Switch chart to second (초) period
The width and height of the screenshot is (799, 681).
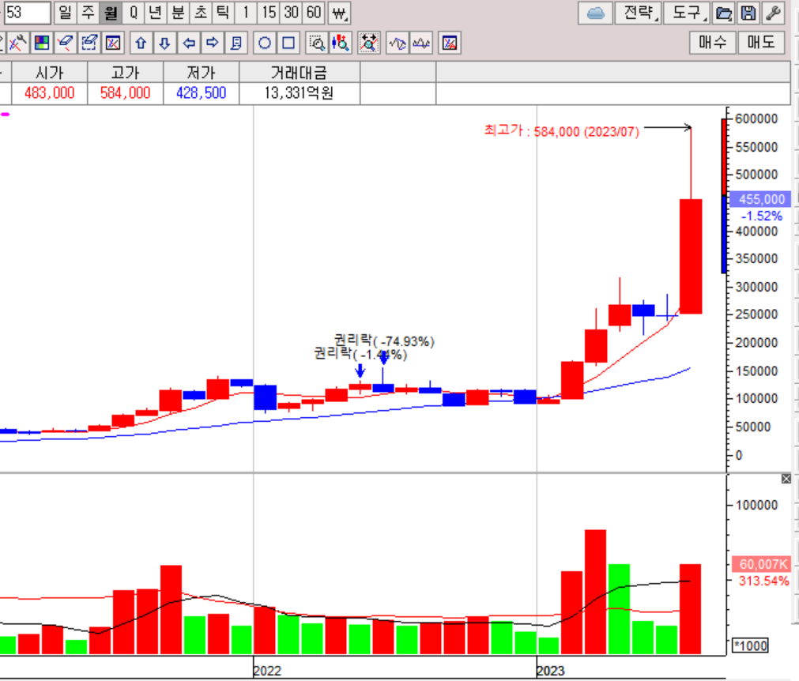coord(200,13)
